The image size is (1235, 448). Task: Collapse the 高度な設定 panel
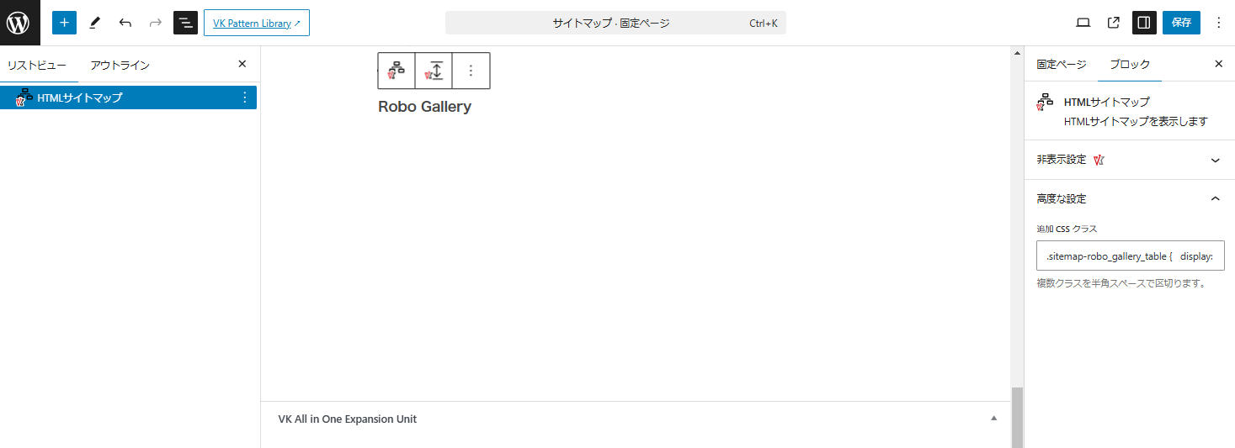tap(1129, 199)
